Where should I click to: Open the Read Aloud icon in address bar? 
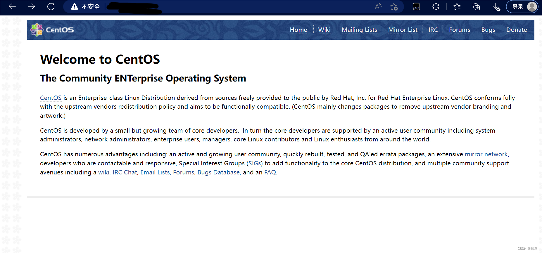(378, 6)
